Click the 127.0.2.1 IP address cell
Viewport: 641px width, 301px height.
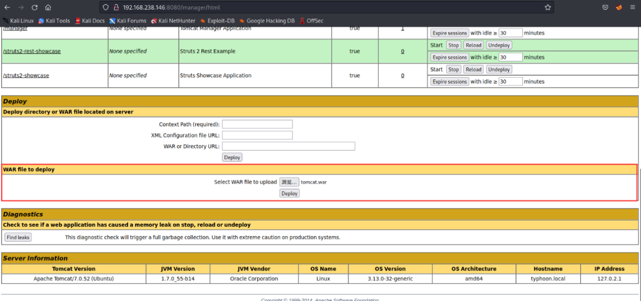click(609, 278)
